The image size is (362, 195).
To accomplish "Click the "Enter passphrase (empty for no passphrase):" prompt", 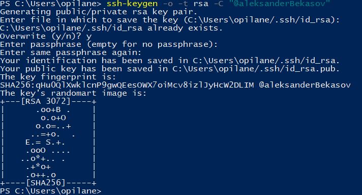I will [x=109, y=44].
